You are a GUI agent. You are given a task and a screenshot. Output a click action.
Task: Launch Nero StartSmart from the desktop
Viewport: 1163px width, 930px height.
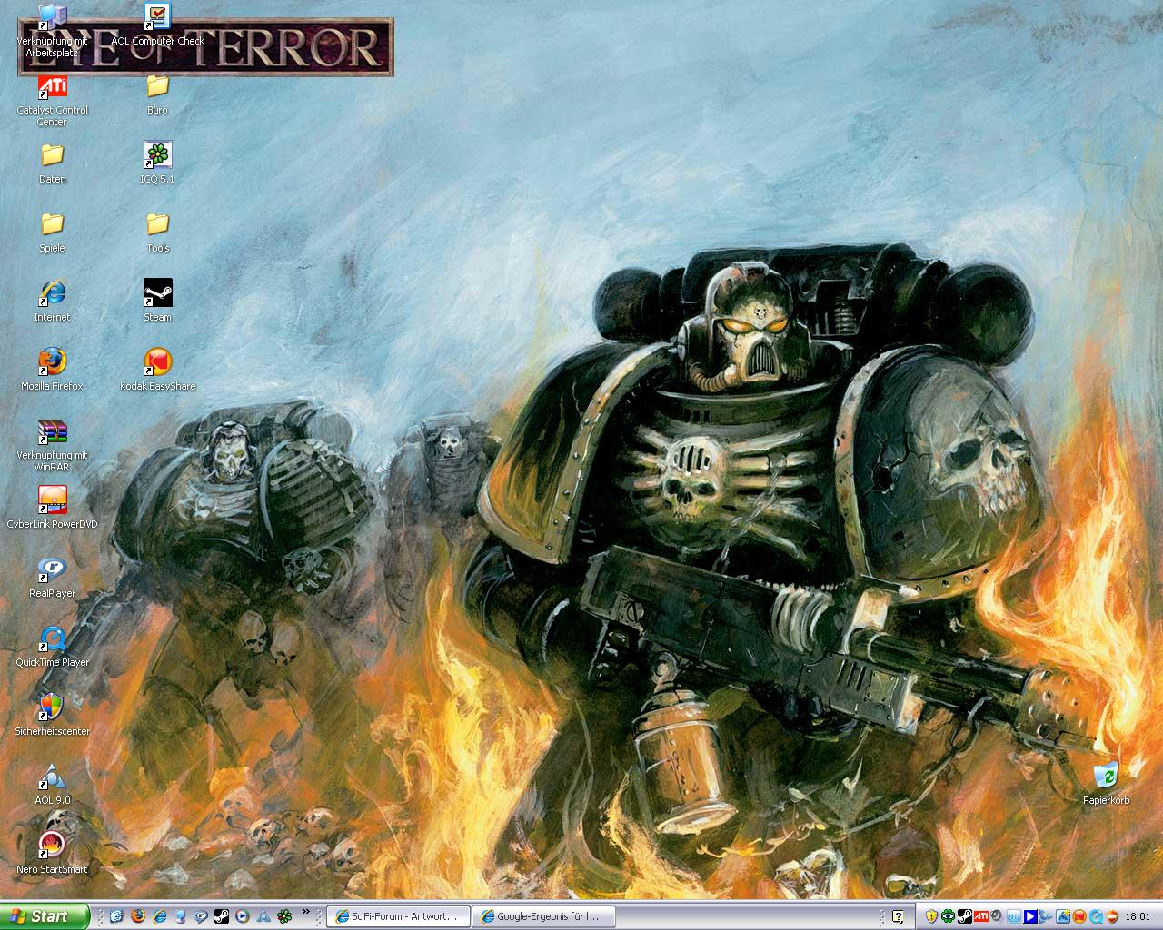[x=52, y=846]
